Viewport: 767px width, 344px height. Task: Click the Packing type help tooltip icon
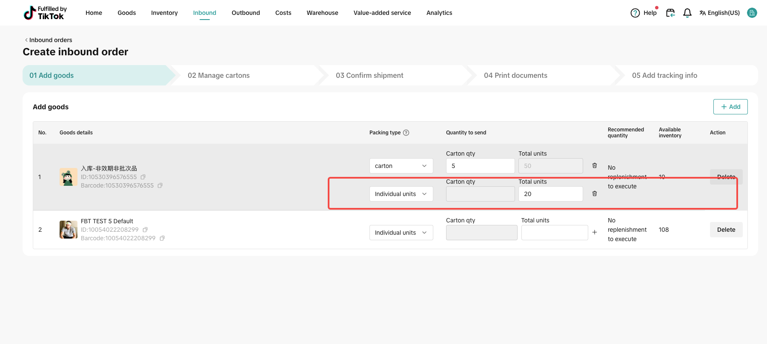(406, 133)
